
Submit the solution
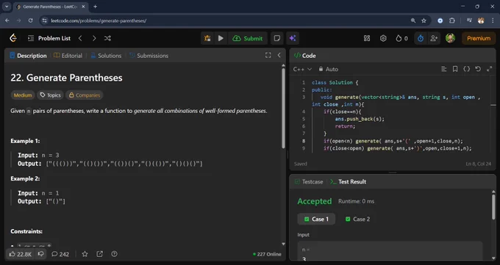pos(248,38)
